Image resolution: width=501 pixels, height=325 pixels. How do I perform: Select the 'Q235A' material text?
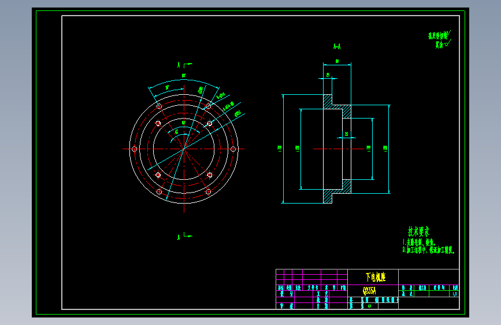(x=369, y=291)
